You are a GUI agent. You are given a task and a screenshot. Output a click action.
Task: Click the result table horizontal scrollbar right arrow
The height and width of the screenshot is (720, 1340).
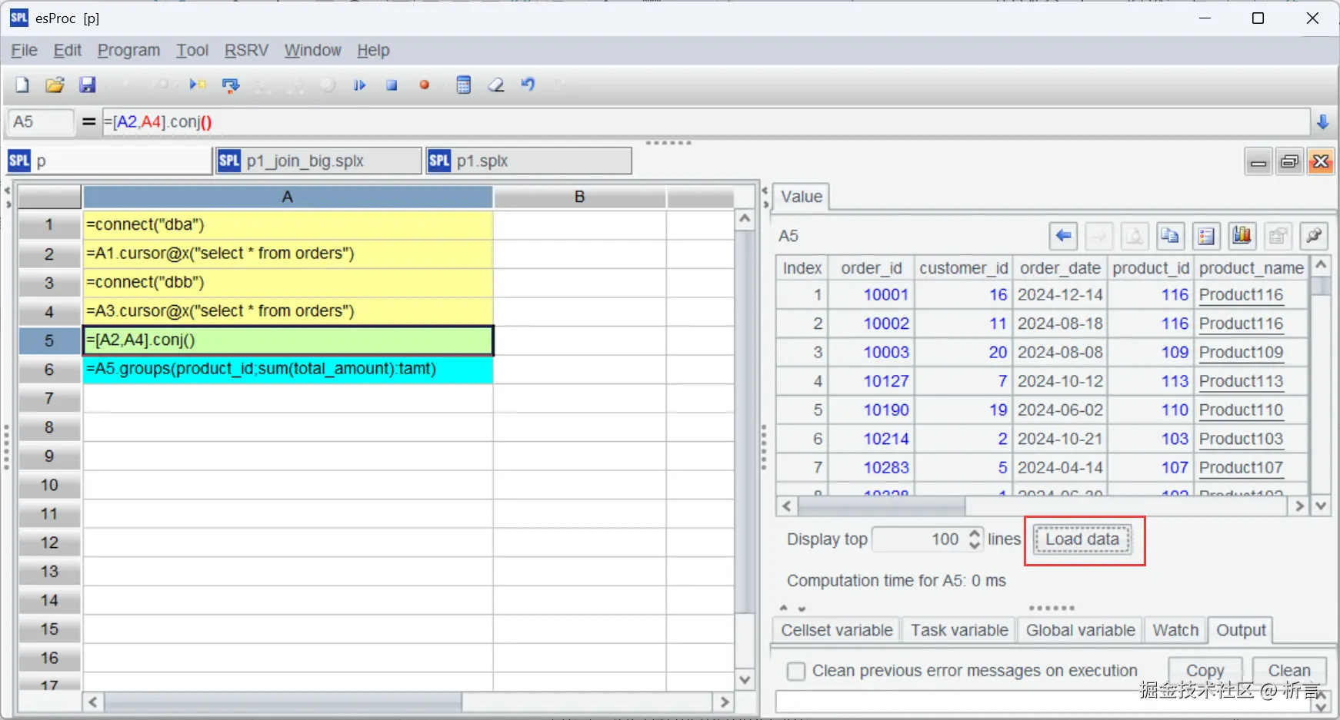click(x=1300, y=506)
